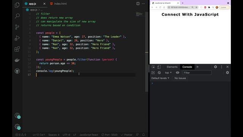This screenshot has height=137, width=243.
Task: Open the browser Extensions puzzle icon
Action: (x=209, y=7)
